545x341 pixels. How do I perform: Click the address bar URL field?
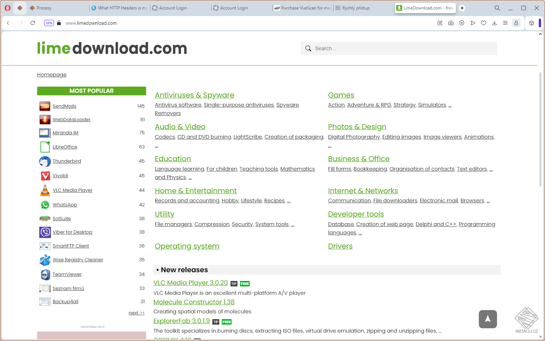247,23
